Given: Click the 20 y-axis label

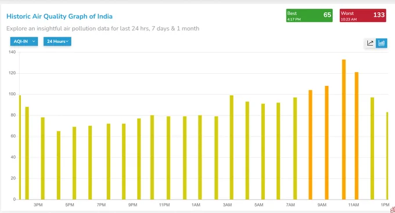Looking at the screenshot, I should 13,178.
